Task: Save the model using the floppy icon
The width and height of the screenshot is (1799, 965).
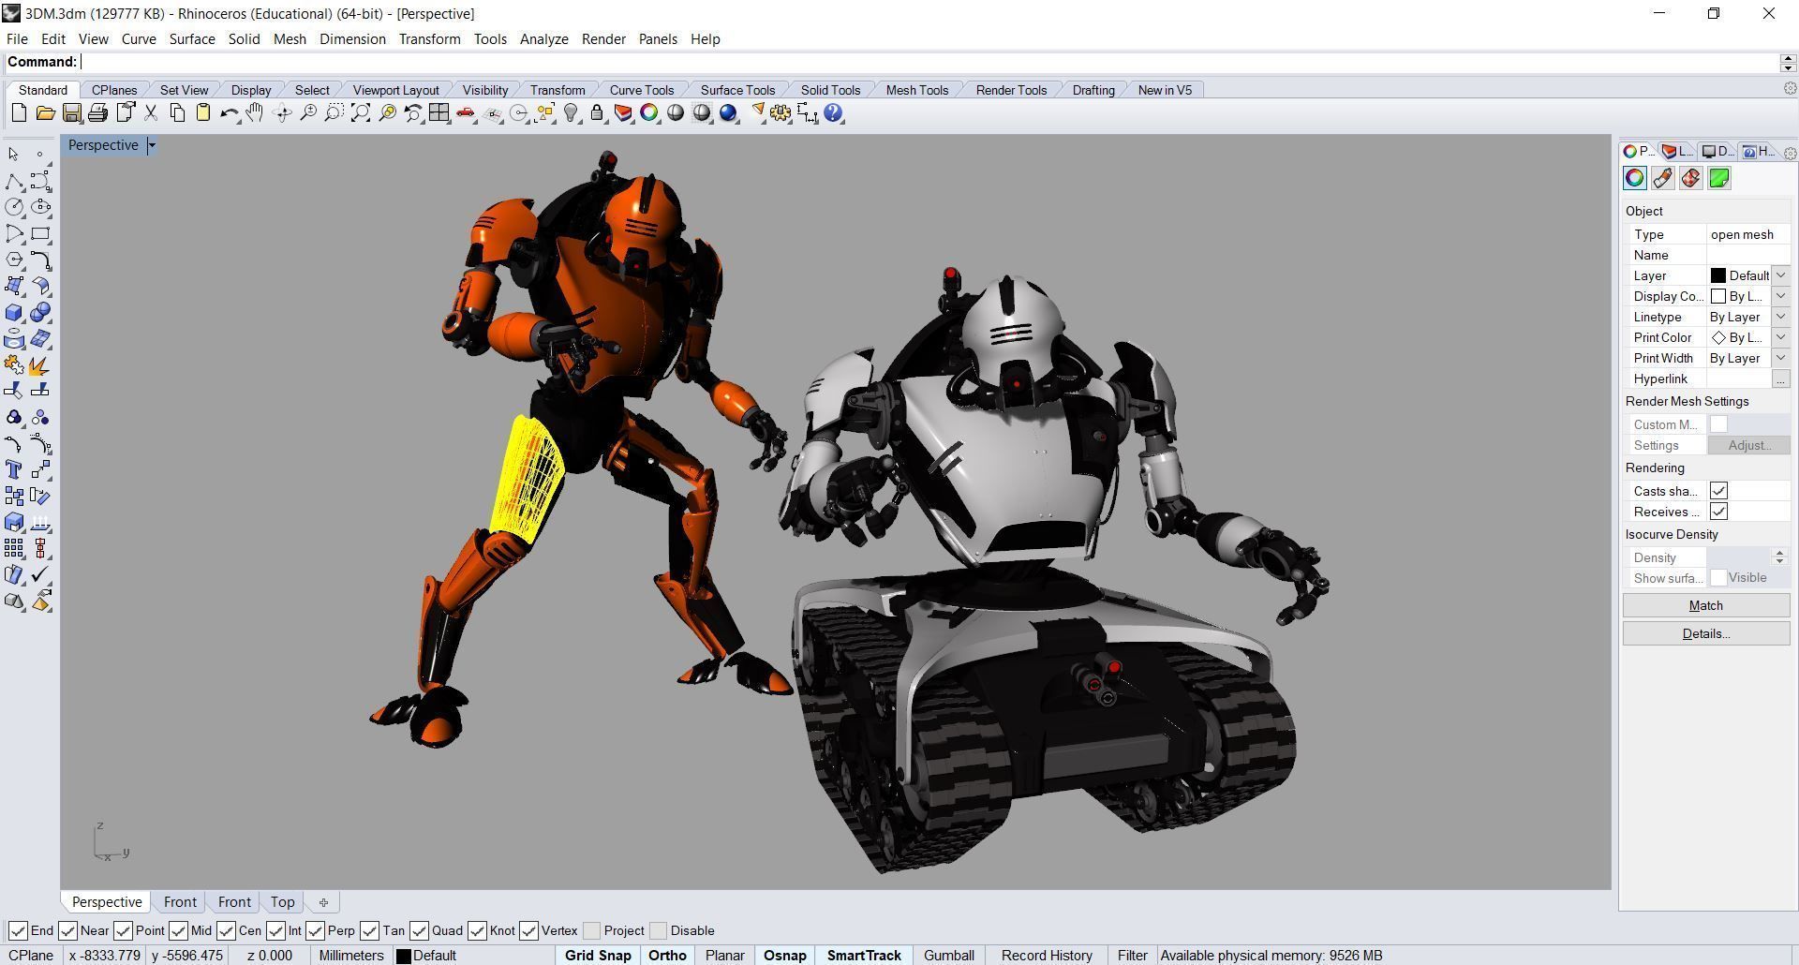Action: point(71,113)
